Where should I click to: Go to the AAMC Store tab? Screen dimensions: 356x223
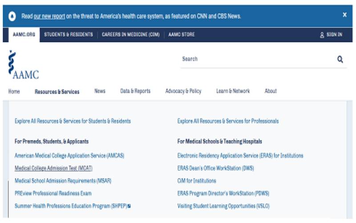(182, 35)
